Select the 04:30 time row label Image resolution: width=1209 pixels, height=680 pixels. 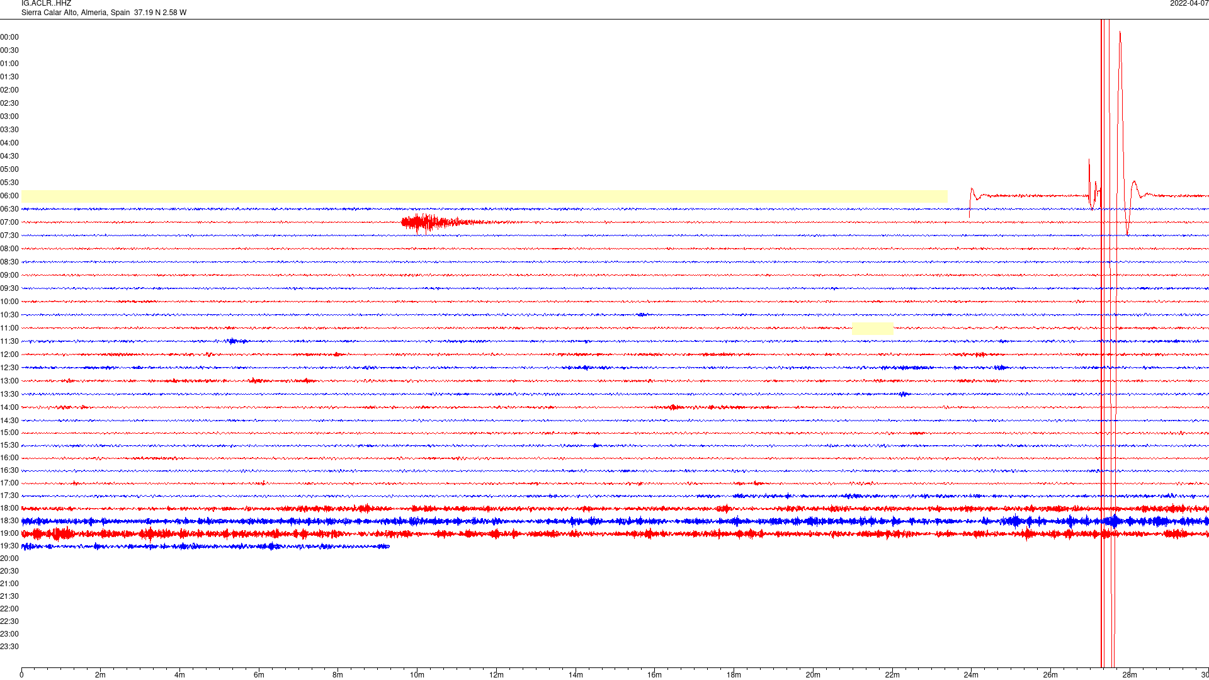coord(9,156)
